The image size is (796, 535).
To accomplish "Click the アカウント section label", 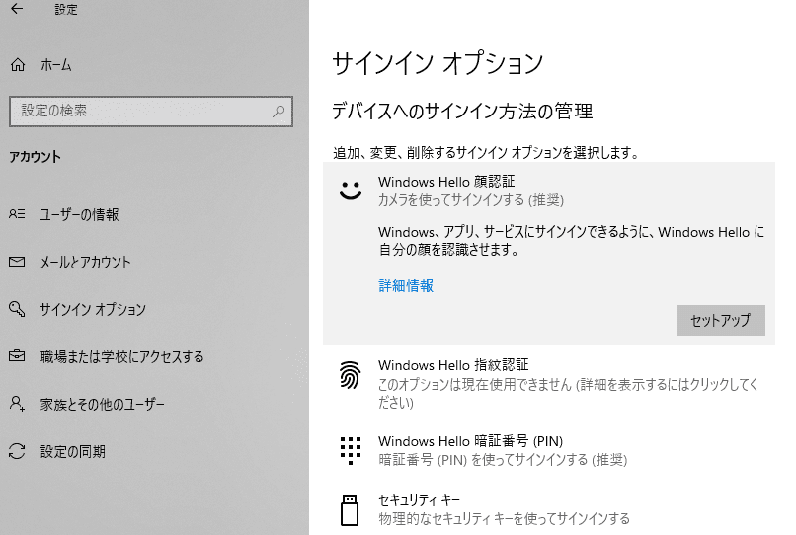I will 35,156.
